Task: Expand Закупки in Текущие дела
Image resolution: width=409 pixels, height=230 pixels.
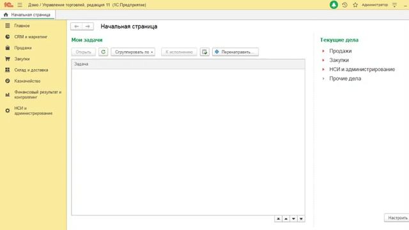Action: click(323, 60)
